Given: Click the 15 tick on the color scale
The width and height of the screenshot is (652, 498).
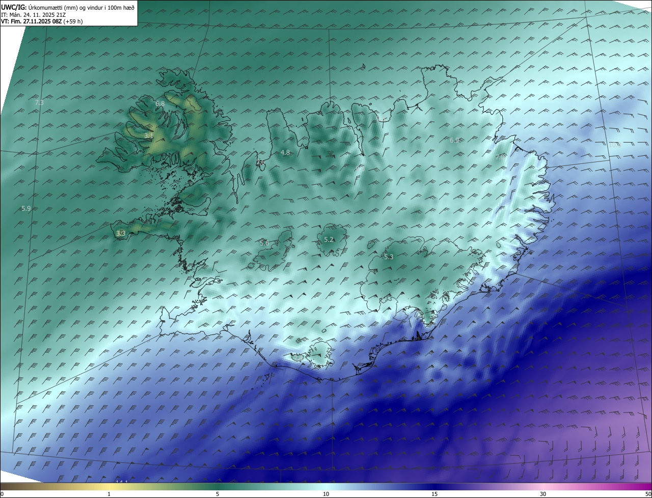Looking at the screenshot, I should point(434,494).
